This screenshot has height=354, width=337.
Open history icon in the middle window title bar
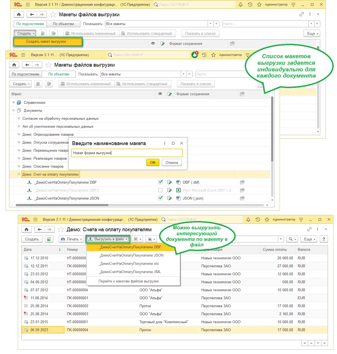(x=204, y=55)
